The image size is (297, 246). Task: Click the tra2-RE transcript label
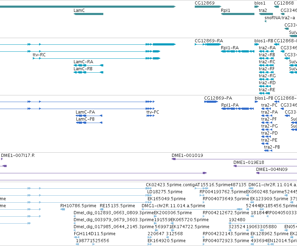[267, 90]
